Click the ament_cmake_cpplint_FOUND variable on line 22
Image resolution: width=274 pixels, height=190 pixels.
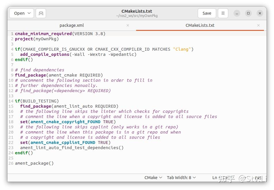pos(63,142)
